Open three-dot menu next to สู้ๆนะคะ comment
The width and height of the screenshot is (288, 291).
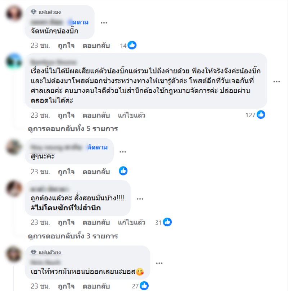coord(123,152)
